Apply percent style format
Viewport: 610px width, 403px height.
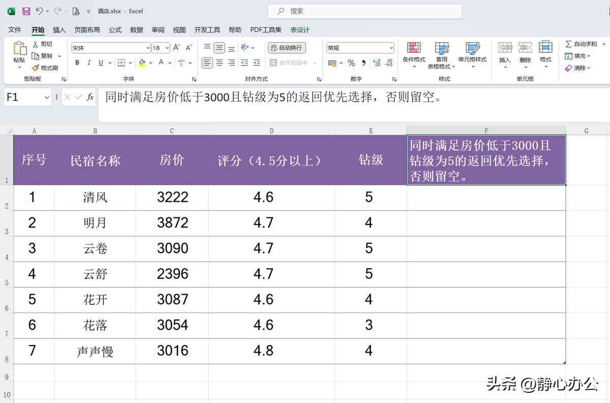(x=351, y=63)
